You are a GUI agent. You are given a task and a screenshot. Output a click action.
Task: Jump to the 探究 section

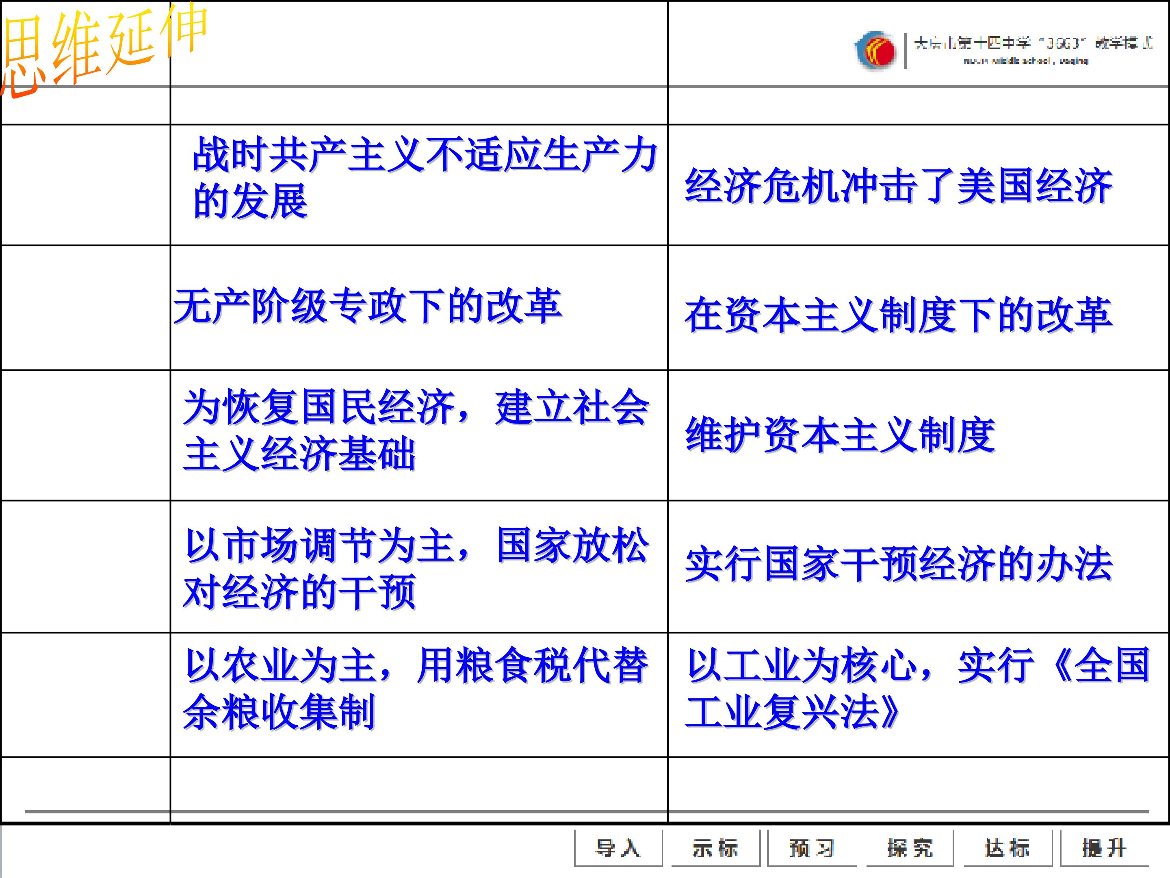[x=910, y=848]
